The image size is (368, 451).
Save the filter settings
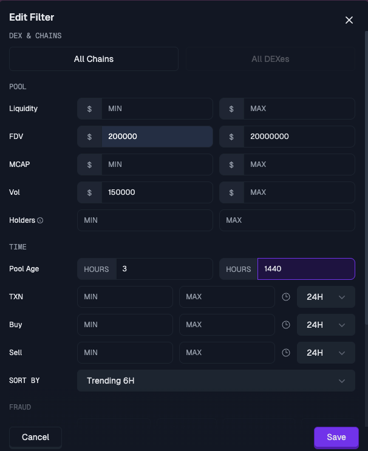(336, 437)
